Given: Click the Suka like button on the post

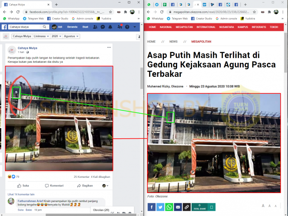Looking at the screenshot, I should point(23,186).
